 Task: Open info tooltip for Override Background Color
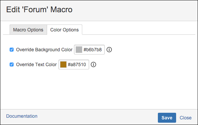coord(109,50)
